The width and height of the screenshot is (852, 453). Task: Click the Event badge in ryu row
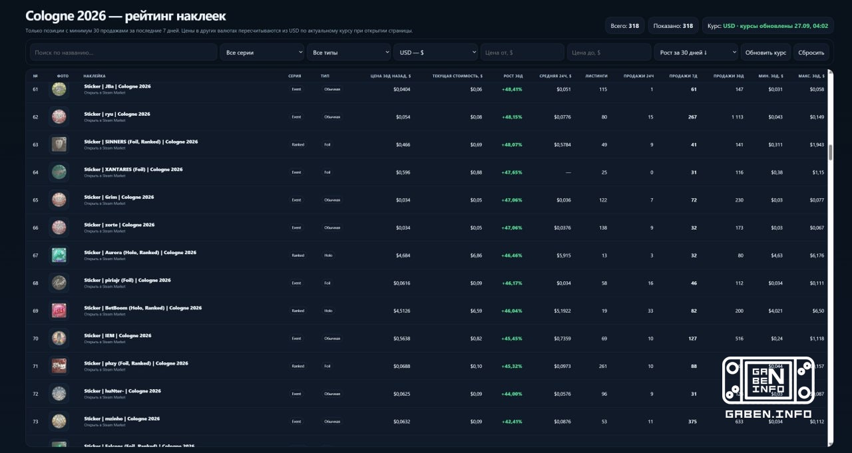click(x=296, y=117)
